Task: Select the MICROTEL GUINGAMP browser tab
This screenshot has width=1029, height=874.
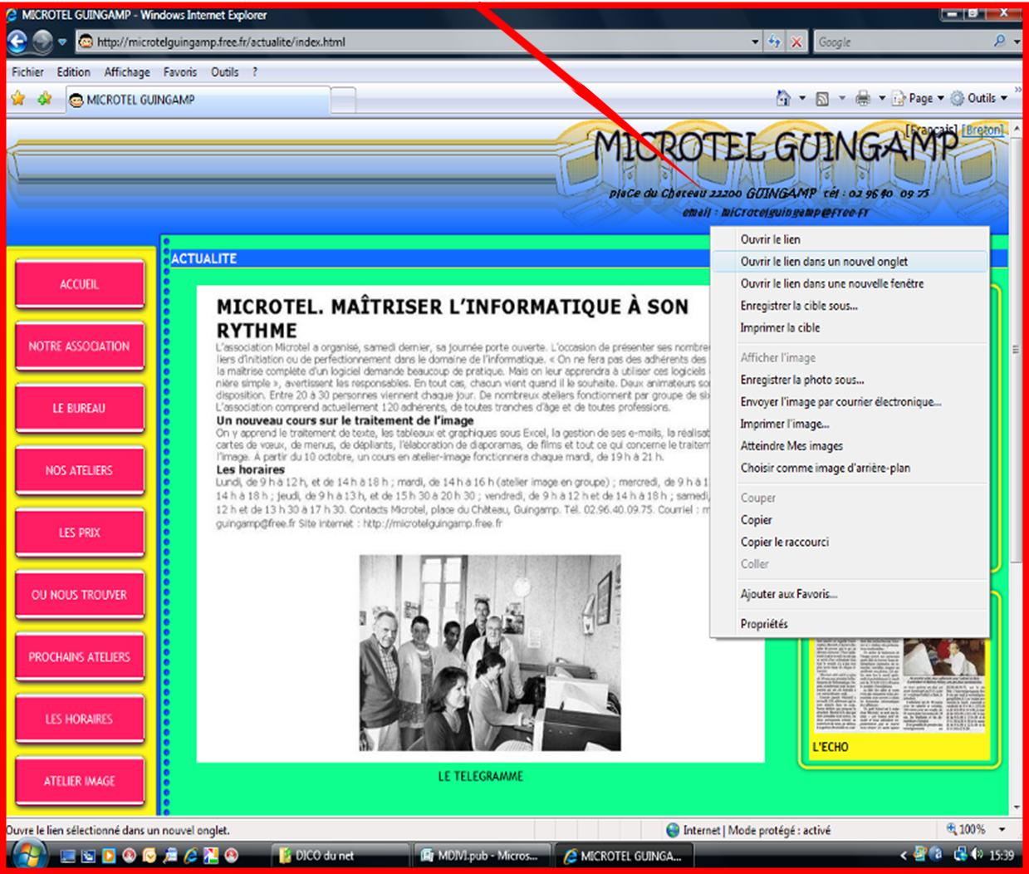Action: [x=198, y=100]
